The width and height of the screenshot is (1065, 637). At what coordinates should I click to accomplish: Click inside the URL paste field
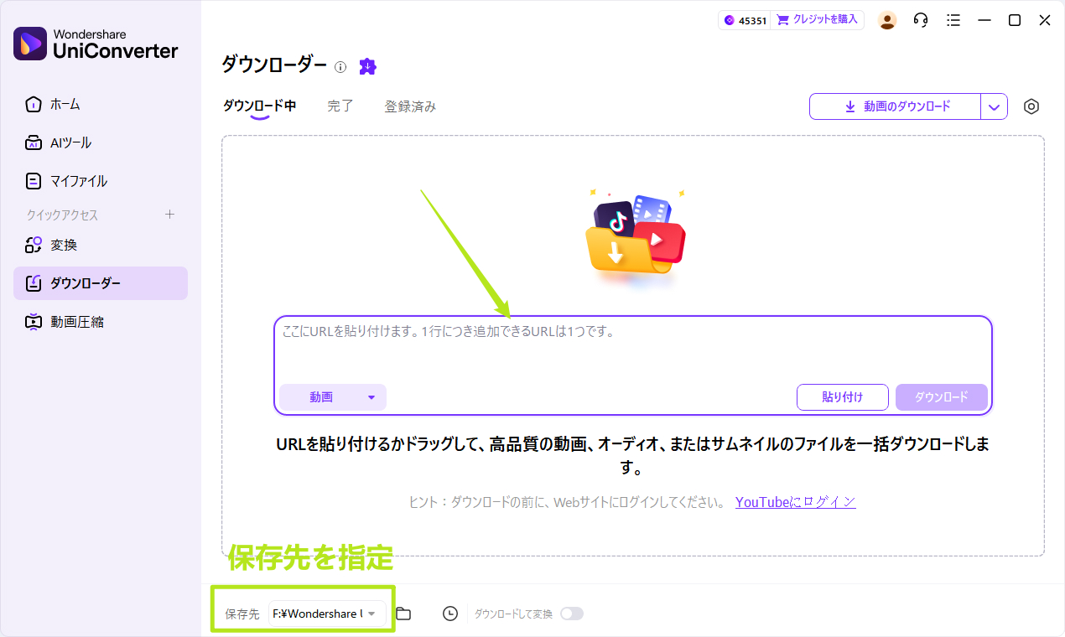tap(587, 352)
